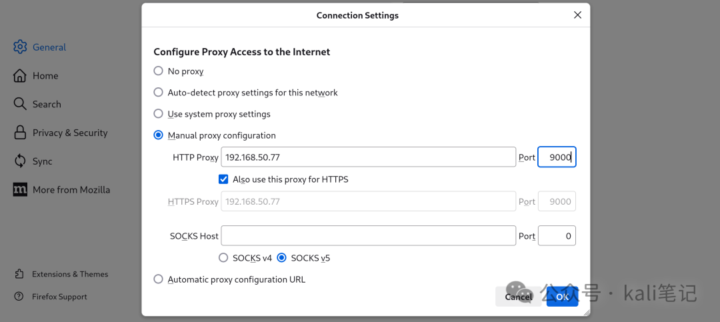This screenshot has width=720, height=322.
Task: Click the Home house icon
Action: (x=20, y=76)
